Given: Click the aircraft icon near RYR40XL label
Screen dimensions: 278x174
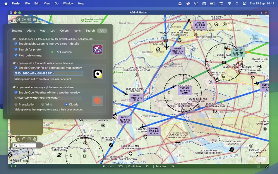Looking at the screenshot, I should [x=143, y=127].
